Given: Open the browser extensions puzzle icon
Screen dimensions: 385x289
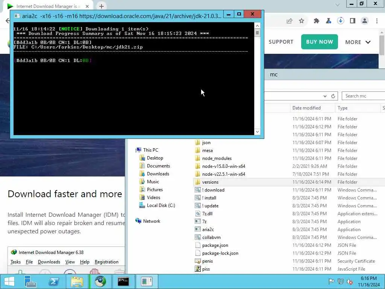Looking at the screenshot, I should point(317,21).
